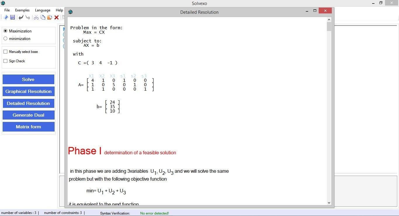The width and height of the screenshot is (399, 216).
Task: Click 'Syntax Verification:' status label
Action: point(115,213)
